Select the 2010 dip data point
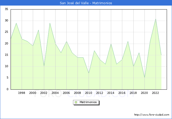The height and width of the screenshot is (119, 172). click(x=89, y=73)
